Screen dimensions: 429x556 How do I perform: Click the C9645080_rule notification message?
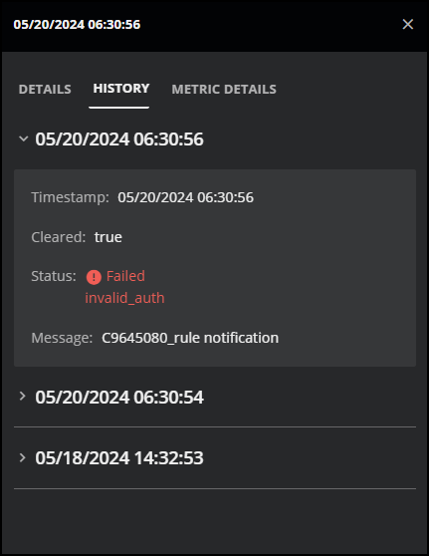tap(190, 338)
